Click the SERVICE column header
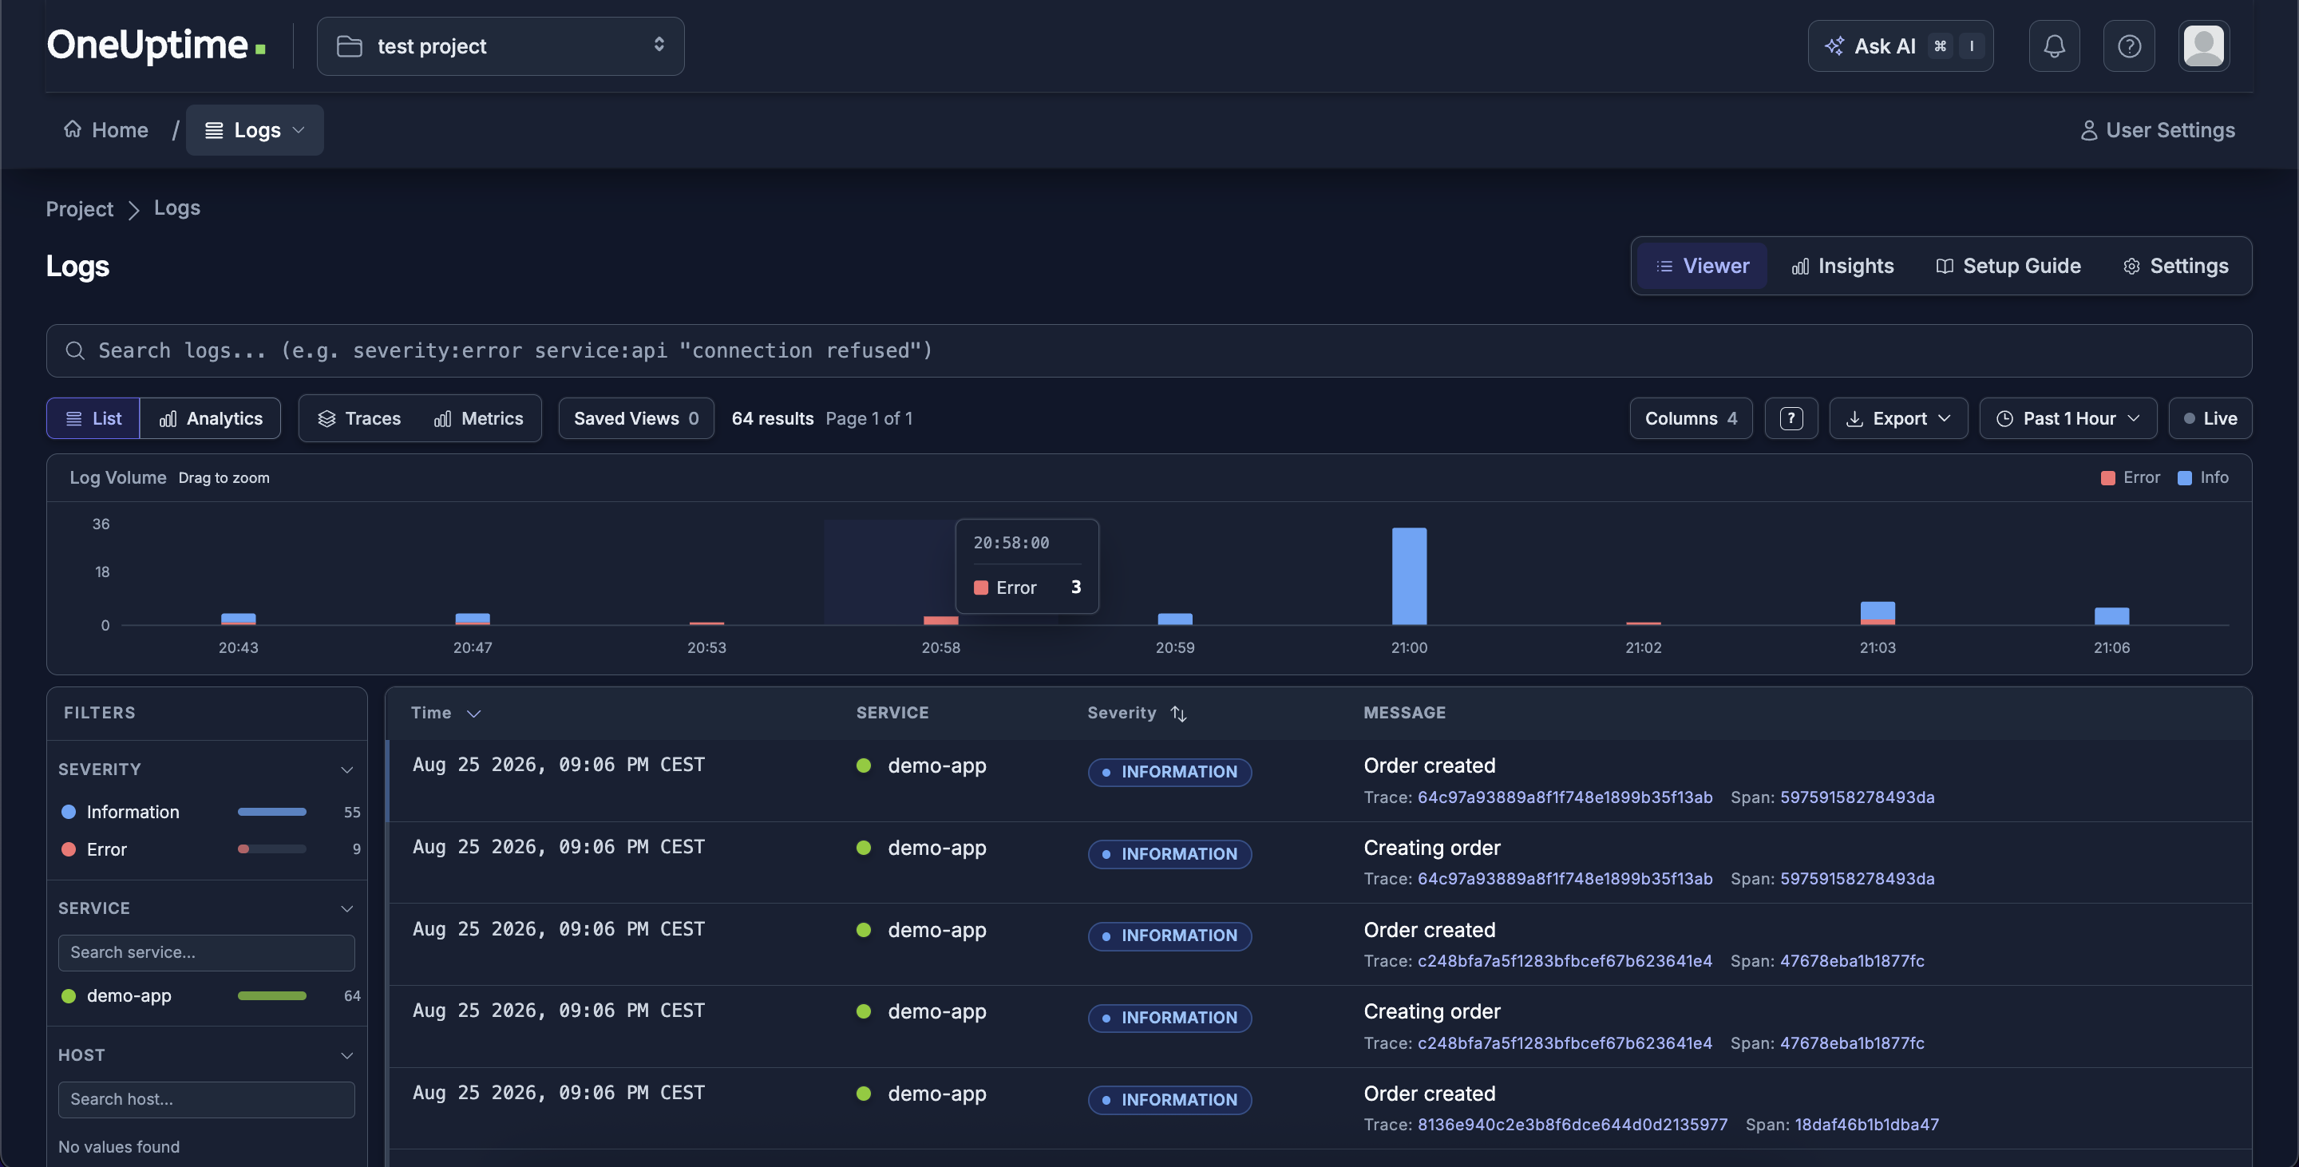2299x1167 pixels. point(892,713)
